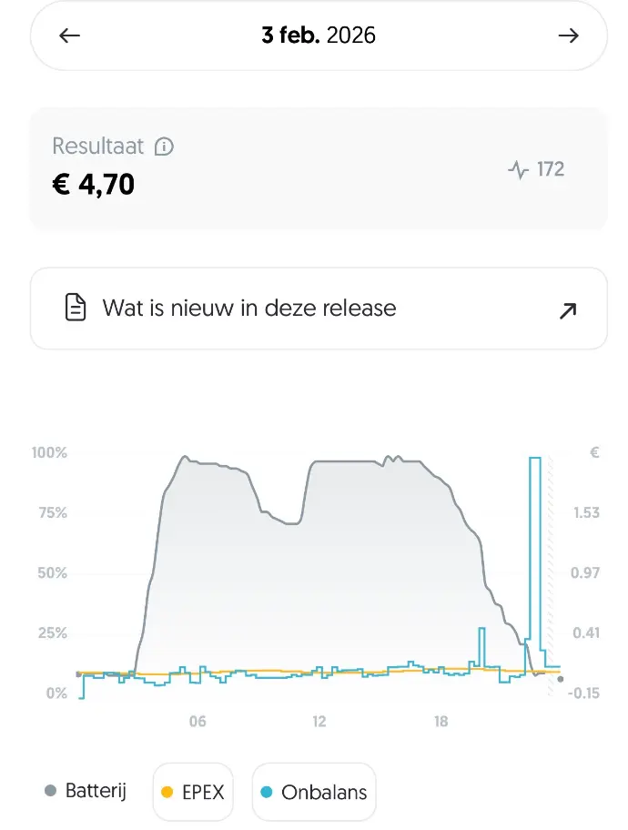Screen dimensions: 628x830
Task: Click the € 4,70 result amount
Action: coord(94,185)
